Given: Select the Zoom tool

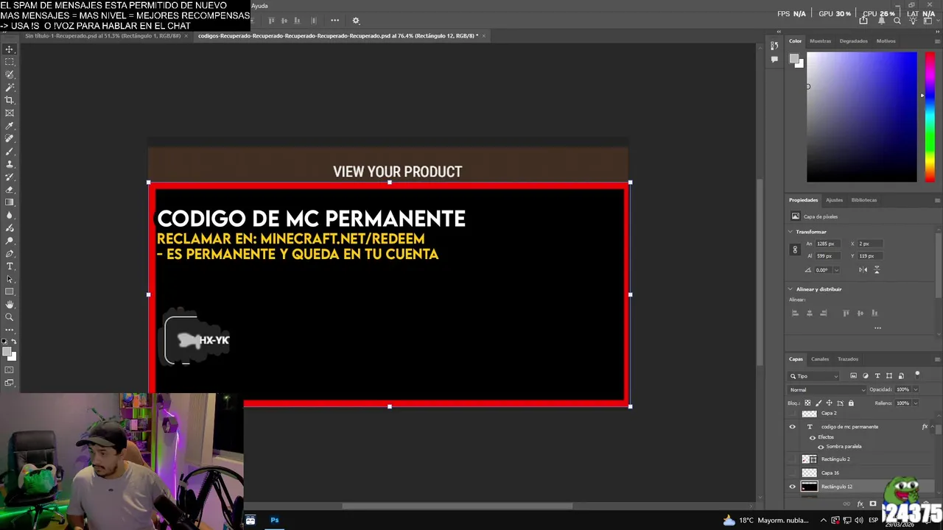Looking at the screenshot, I should (10, 317).
